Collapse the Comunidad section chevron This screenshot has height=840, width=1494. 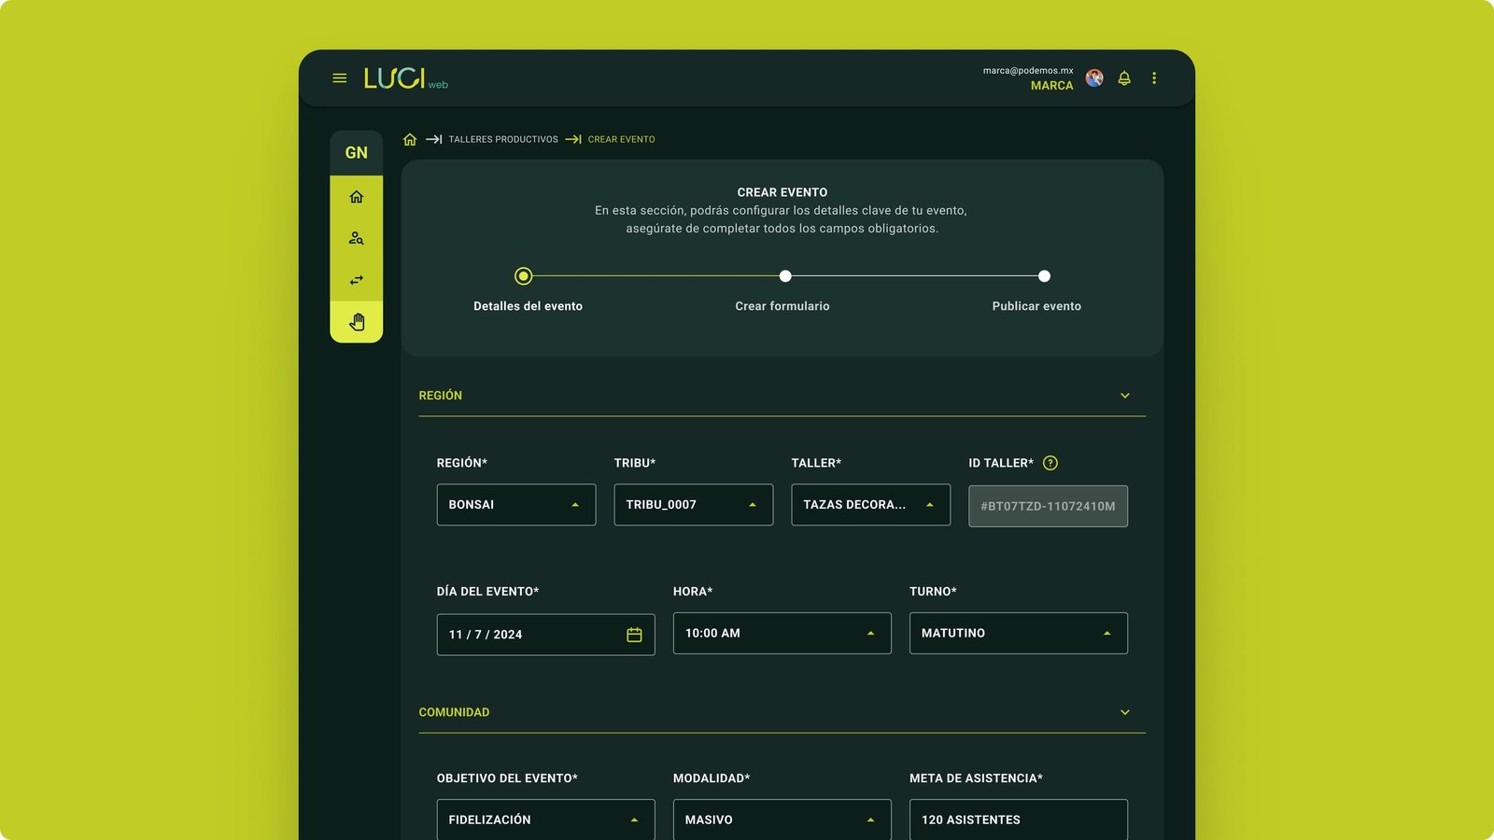(x=1125, y=712)
